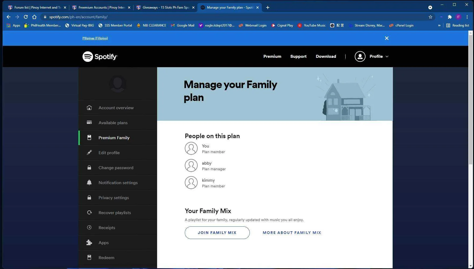This screenshot has width=474, height=269.
Task: Open the Profile avatar icon
Action: pyautogui.click(x=360, y=56)
